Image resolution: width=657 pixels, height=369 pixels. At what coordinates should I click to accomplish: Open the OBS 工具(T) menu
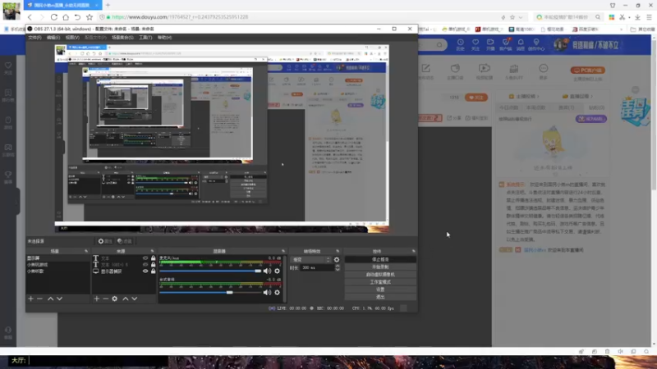point(145,38)
